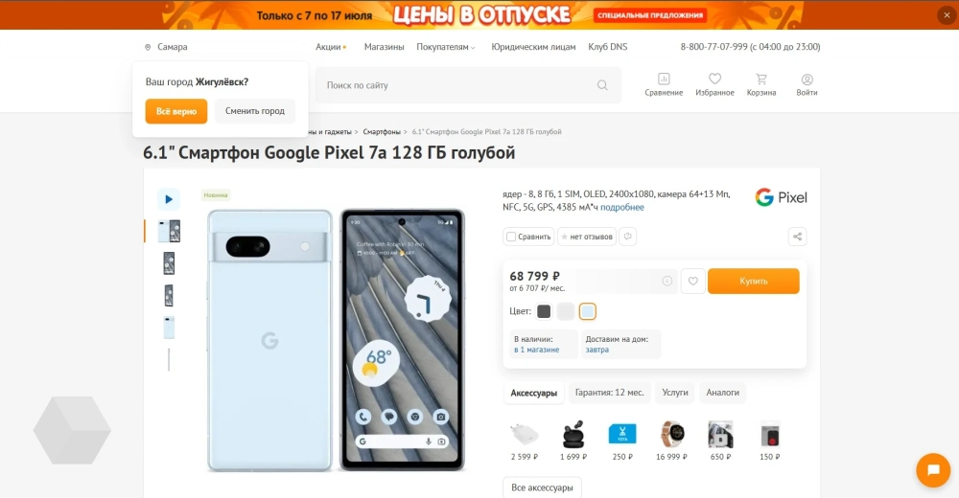
Task: Play the product video thumbnail
Action: click(x=169, y=199)
